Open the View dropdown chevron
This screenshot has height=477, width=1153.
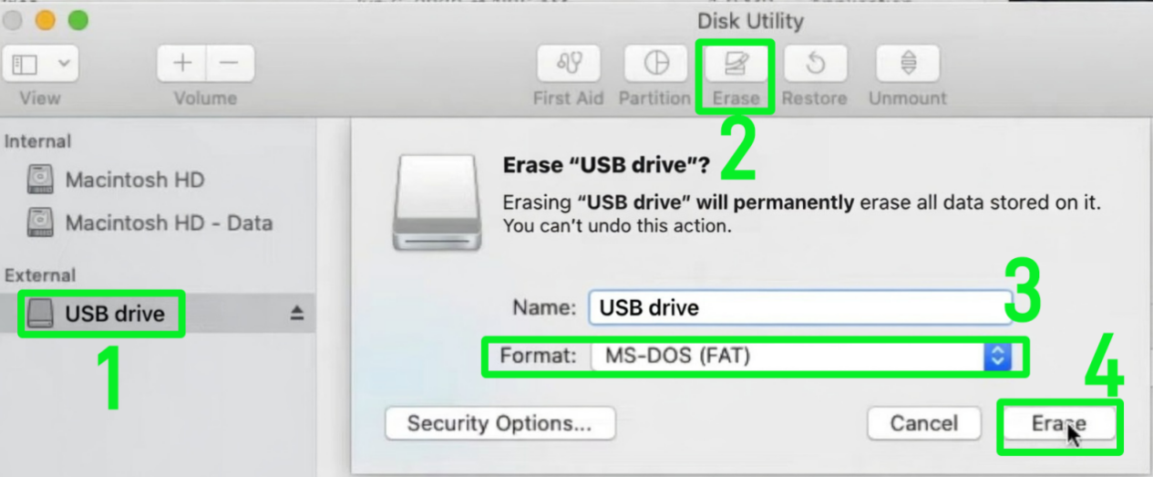(x=63, y=65)
